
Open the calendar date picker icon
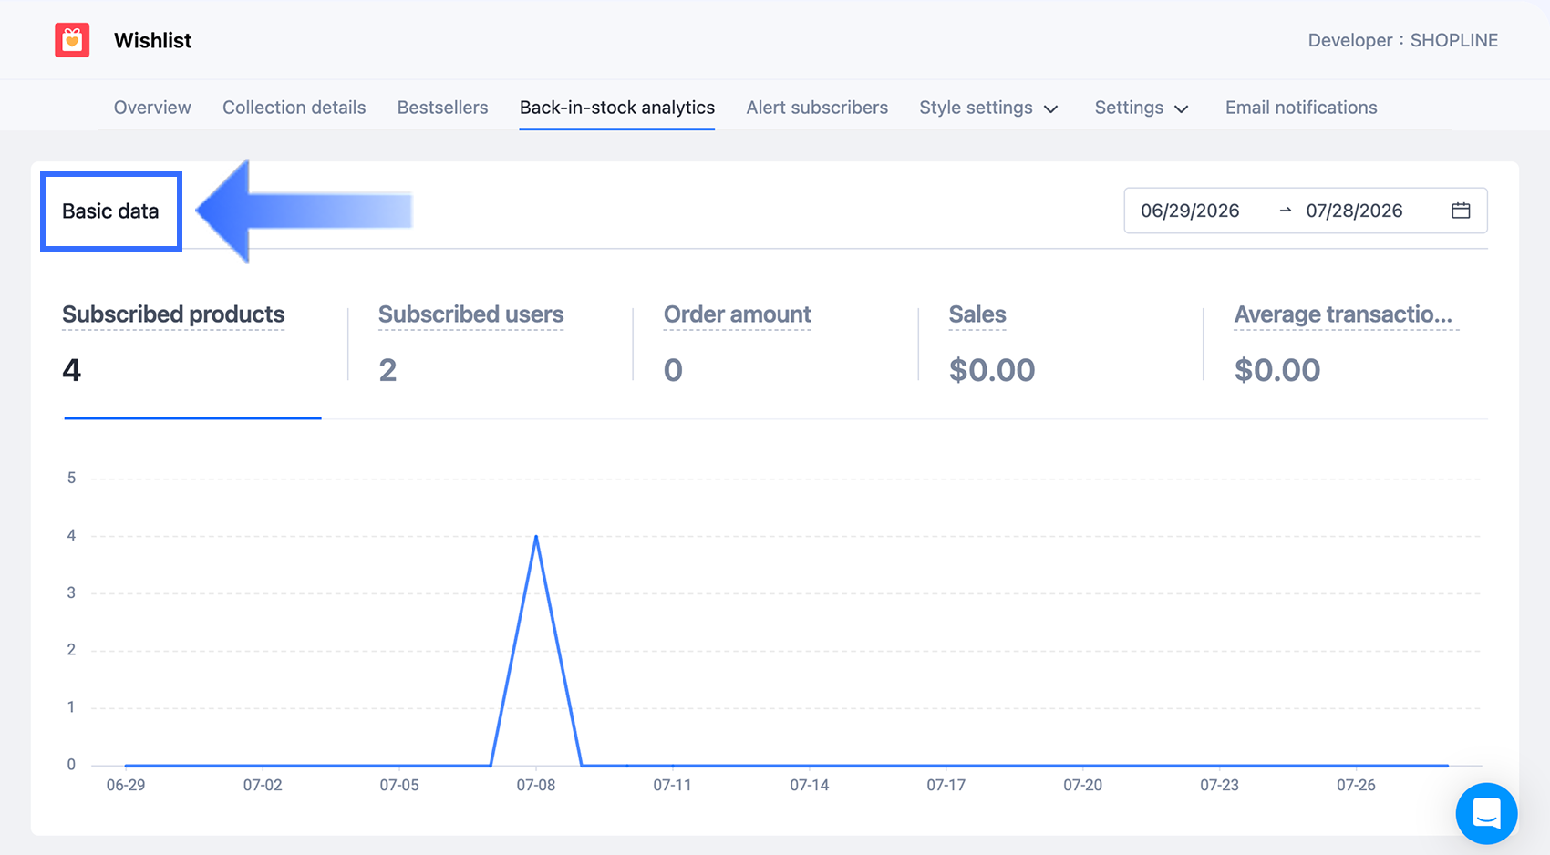click(1461, 211)
